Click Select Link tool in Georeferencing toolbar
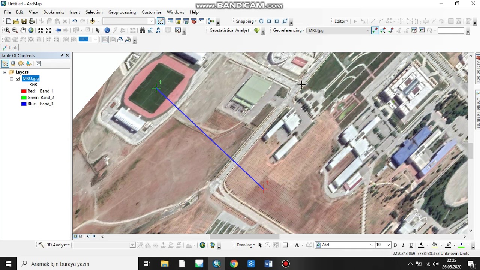Viewport: 480px width, 270px height. pos(390,31)
